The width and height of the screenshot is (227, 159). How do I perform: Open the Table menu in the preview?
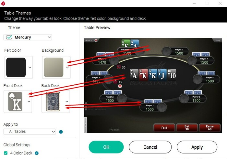[89, 40]
